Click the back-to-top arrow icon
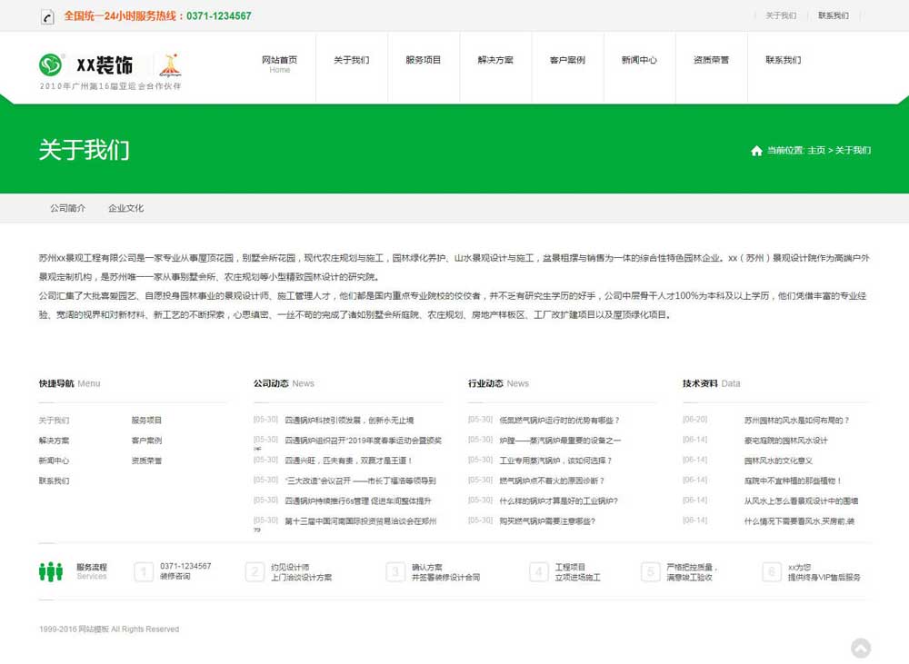 click(861, 648)
